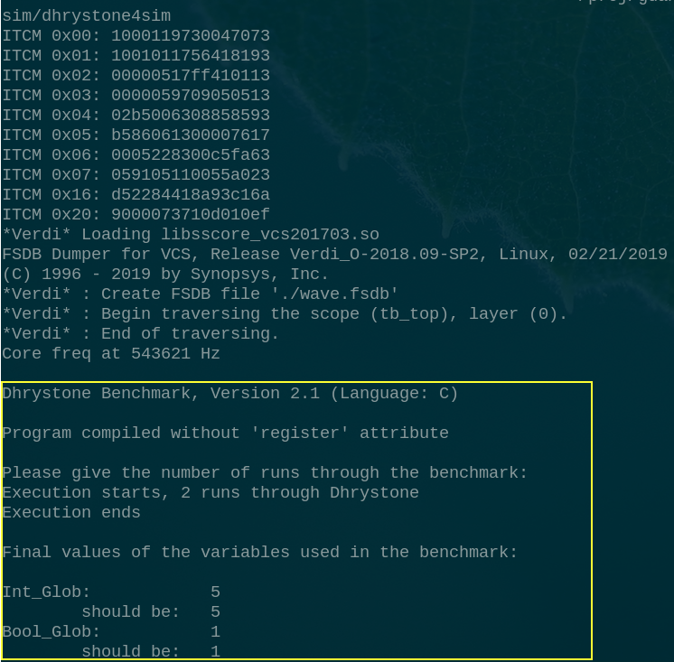Click the 'register' attribute text line
This screenshot has height=662, width=674.
pyautogui.click(x=225, y=433)
